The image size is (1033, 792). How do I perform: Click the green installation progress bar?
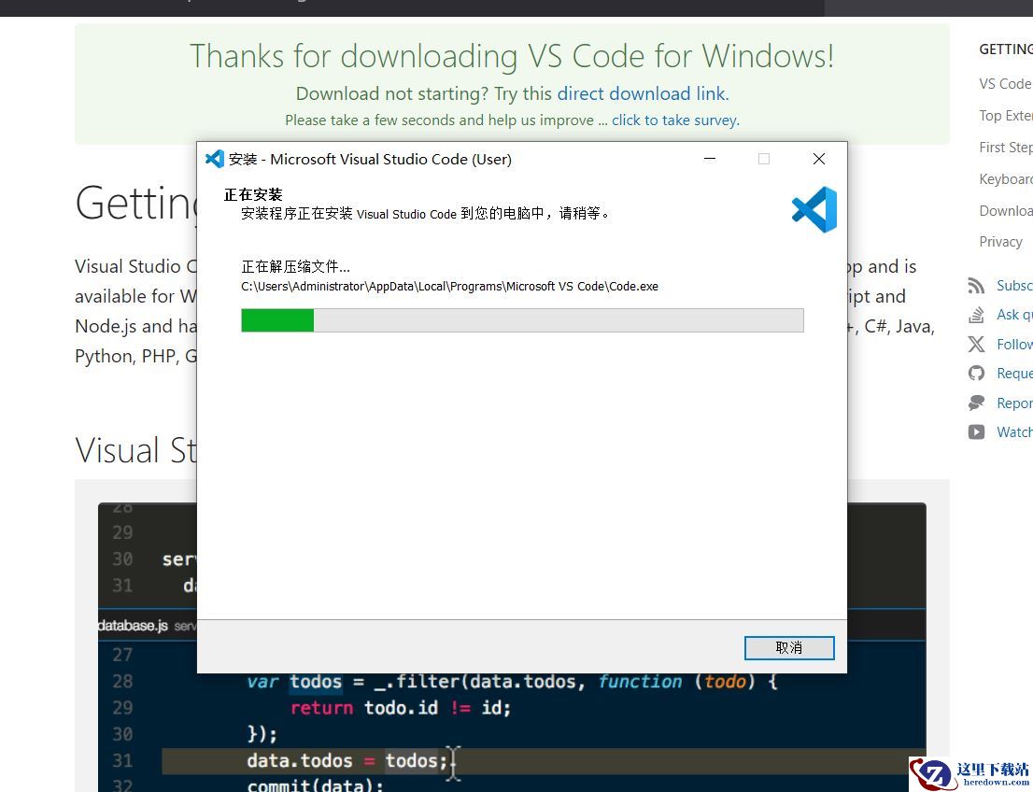(x=522, y=320)
